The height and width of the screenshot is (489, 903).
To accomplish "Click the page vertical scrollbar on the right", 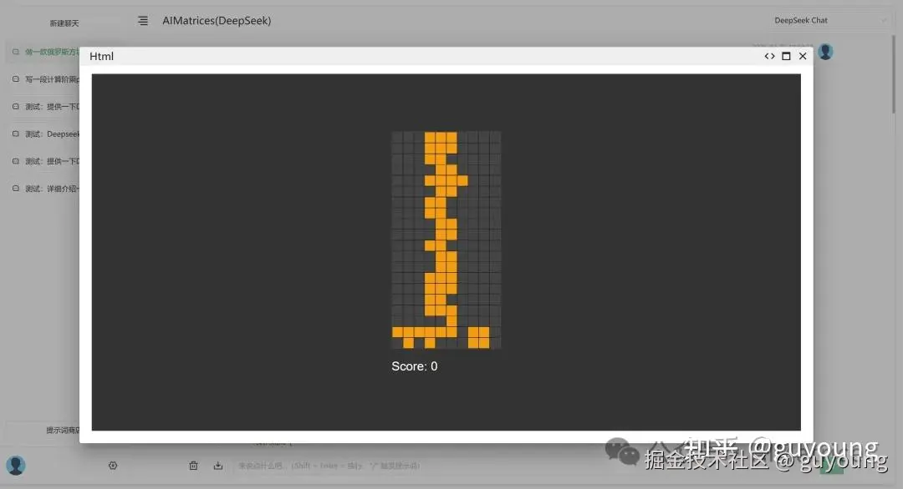I will coord(894,75).
